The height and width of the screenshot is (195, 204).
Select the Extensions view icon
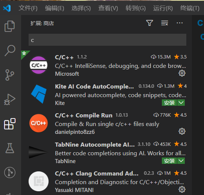pyautogui.click(x=10, y=124)
